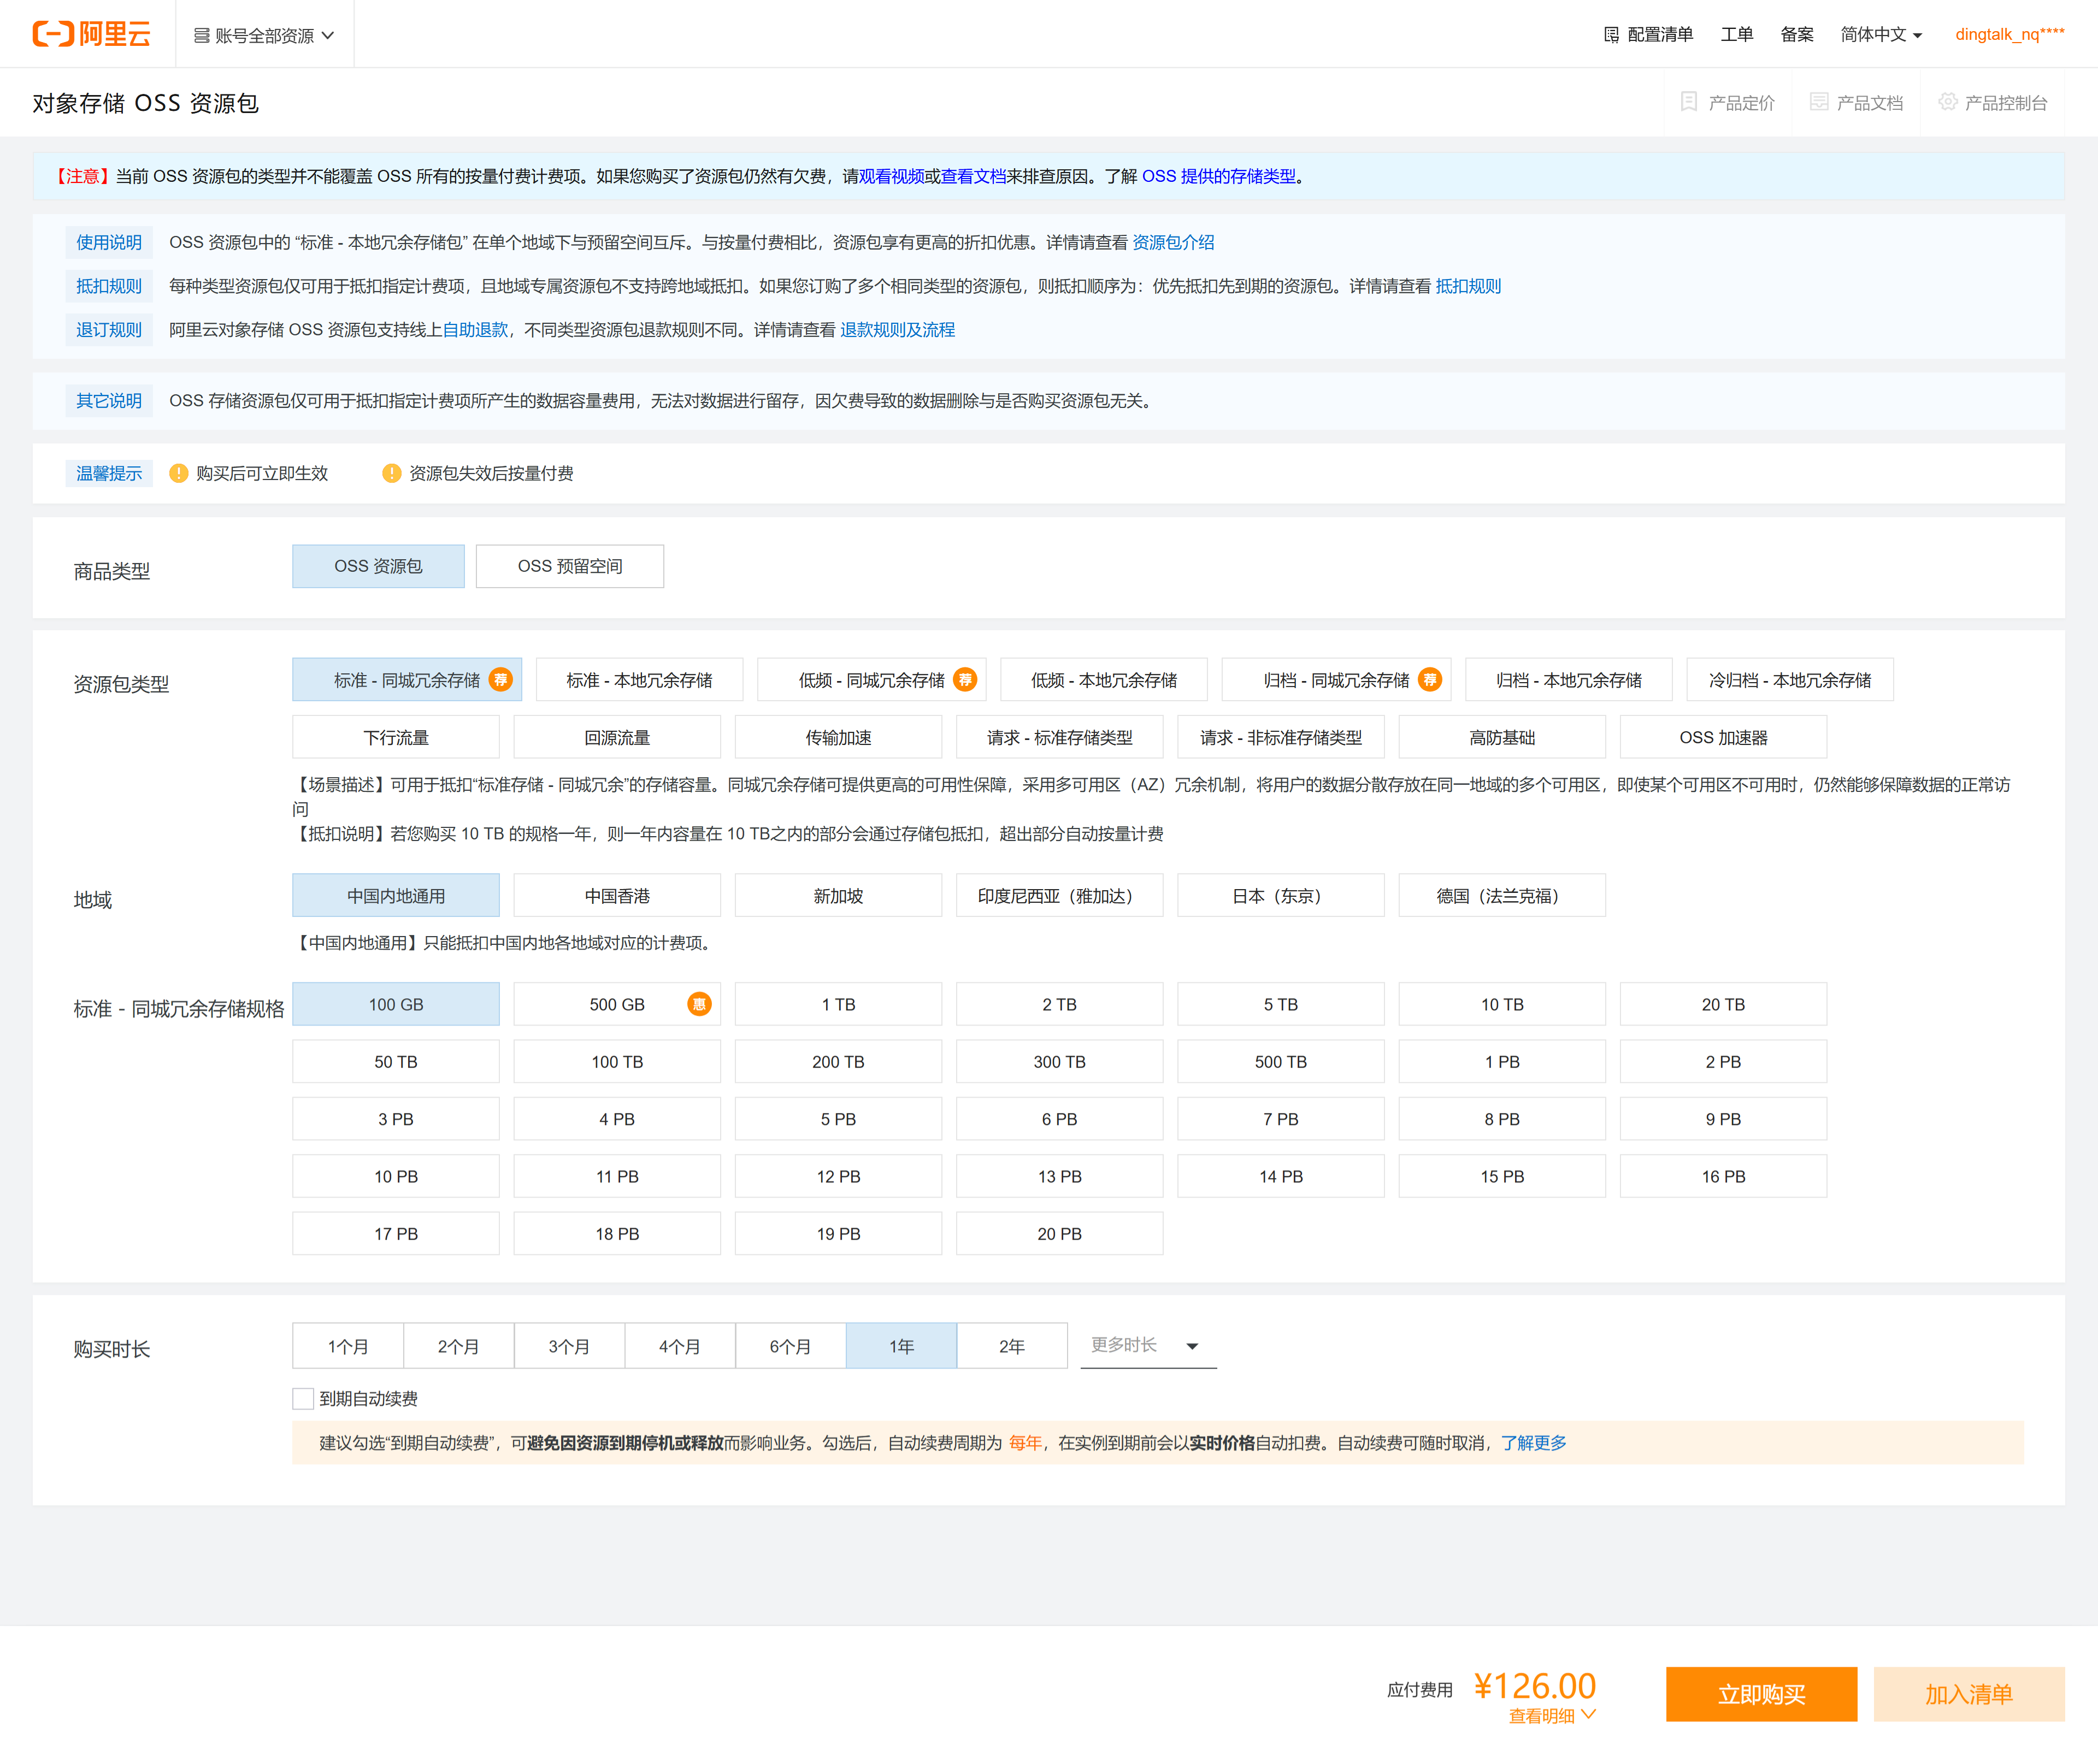Open 工单 in the top navigation
Image resolution: width=2098 pixels, height=1764 pixels.
(x=1737, y=35)
